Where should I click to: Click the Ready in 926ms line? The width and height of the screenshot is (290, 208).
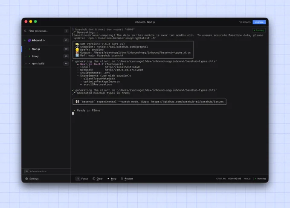[87, 110]
